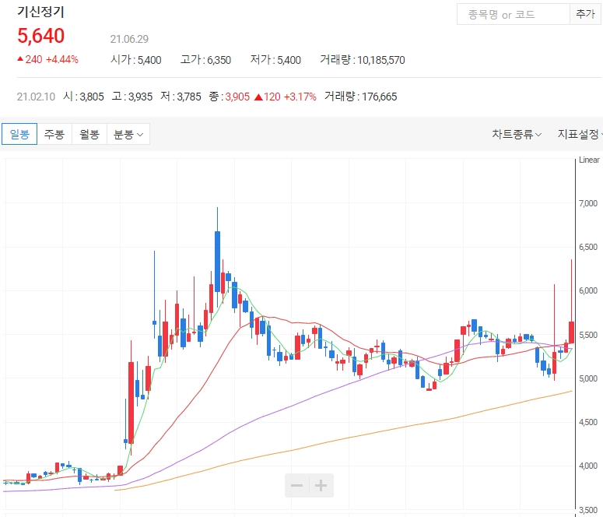The width and height of the screenshot is (603, 517).
Task: Click the 추가 add button
Action: pos(585,15)
